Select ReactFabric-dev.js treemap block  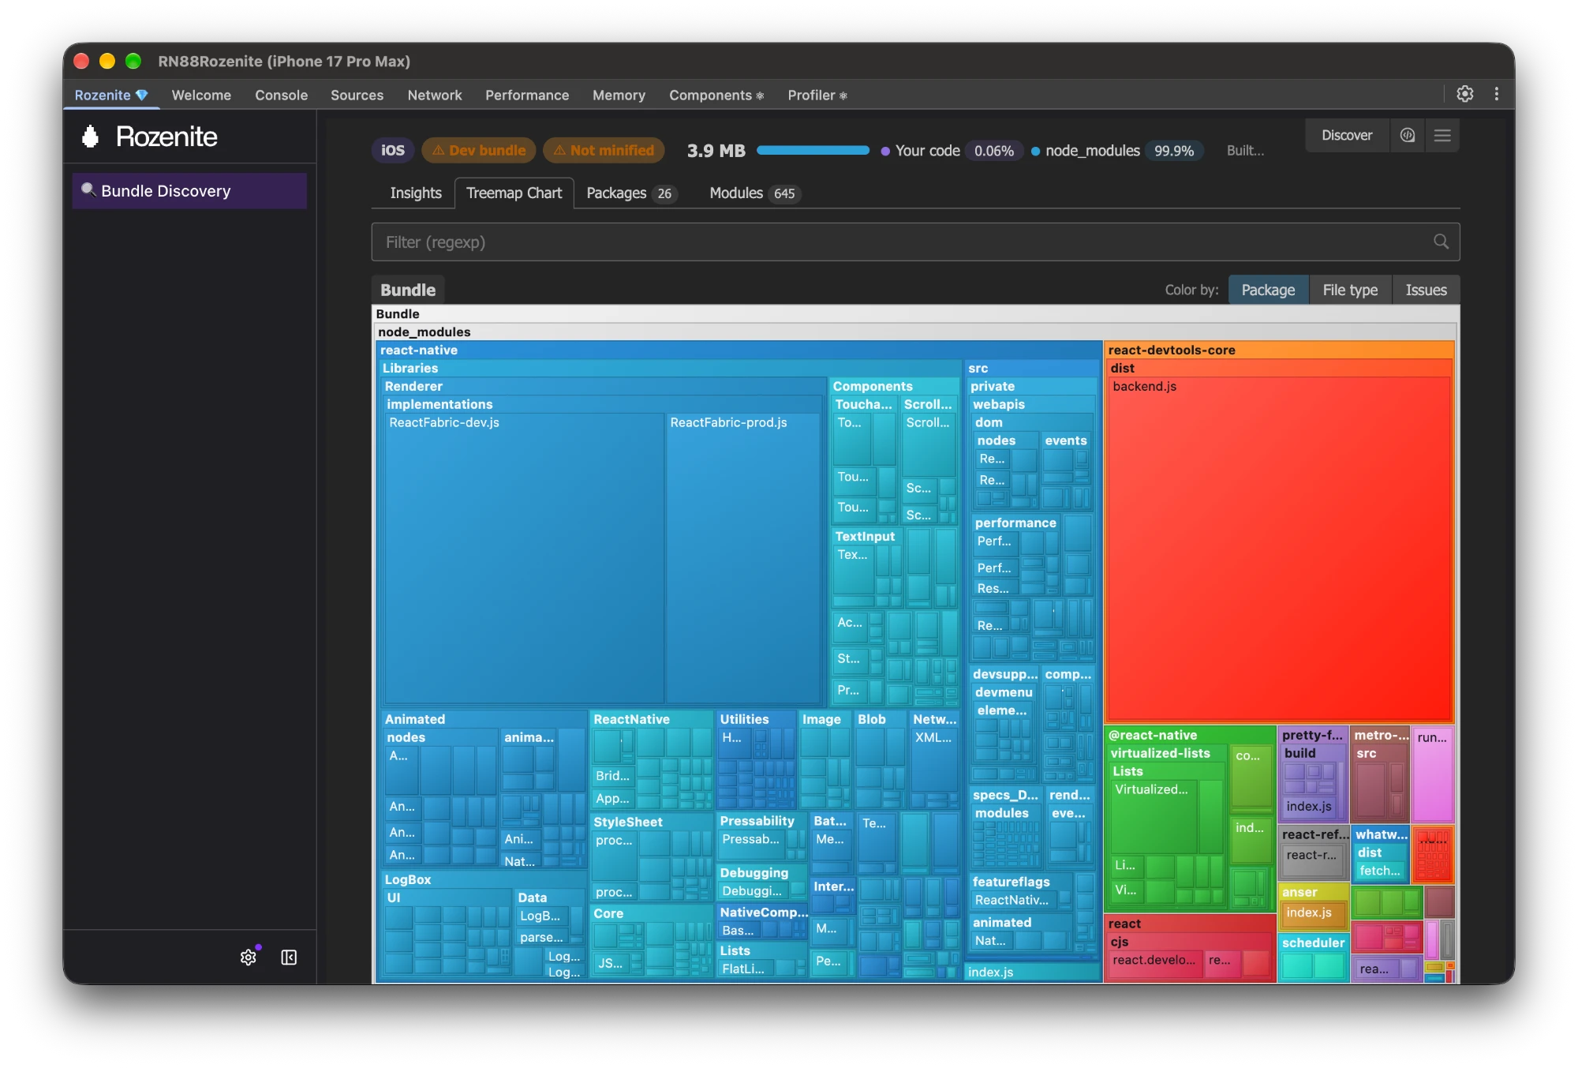click(x=524, y=558)
